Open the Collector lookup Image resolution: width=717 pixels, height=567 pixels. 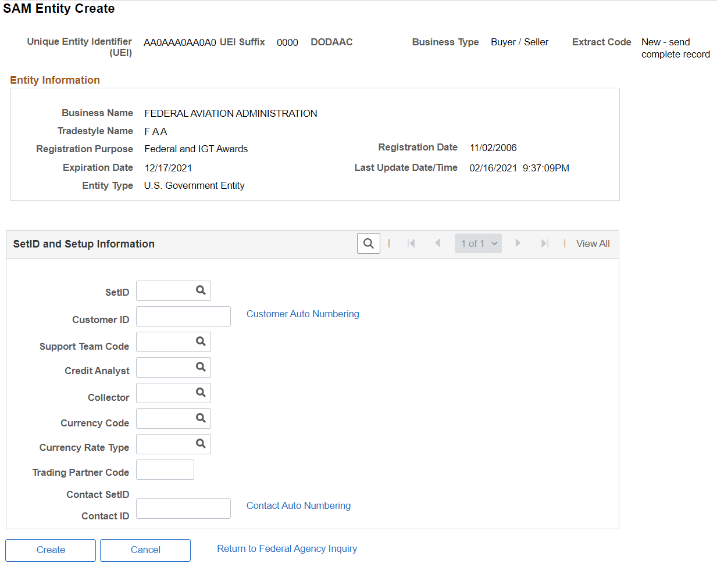201,393
